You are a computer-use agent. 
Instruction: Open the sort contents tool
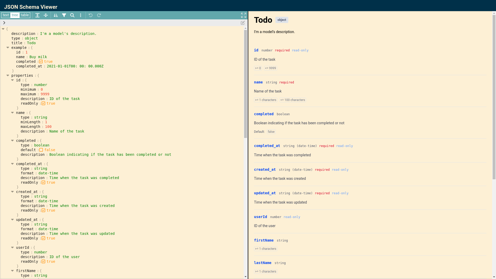click(x=56, y=15)
